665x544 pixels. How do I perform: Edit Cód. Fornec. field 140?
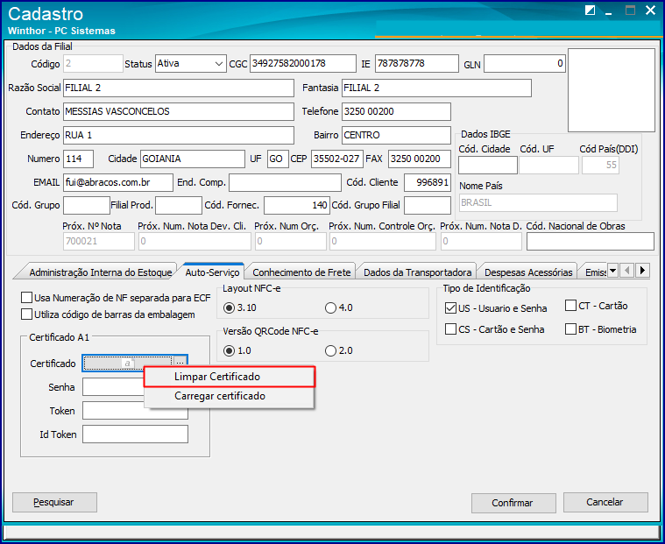[x=297, y=206]
